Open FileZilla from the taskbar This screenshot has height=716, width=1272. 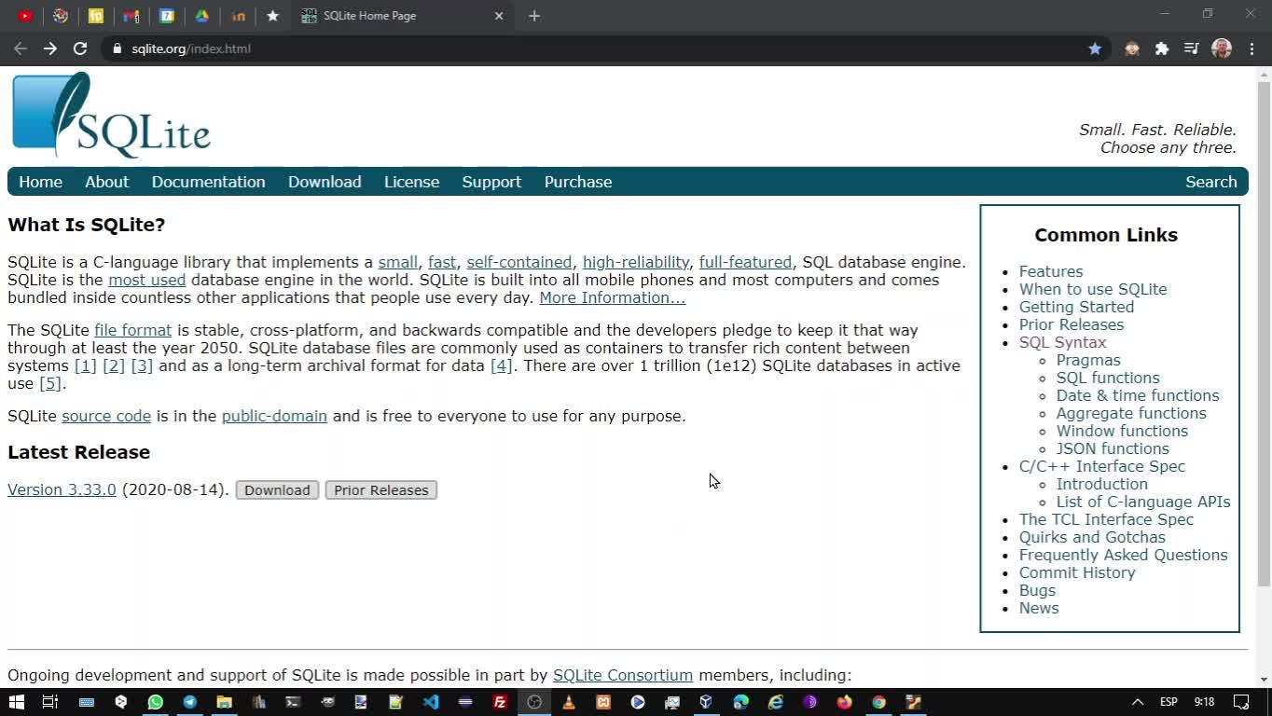click(x=500, y=702)
